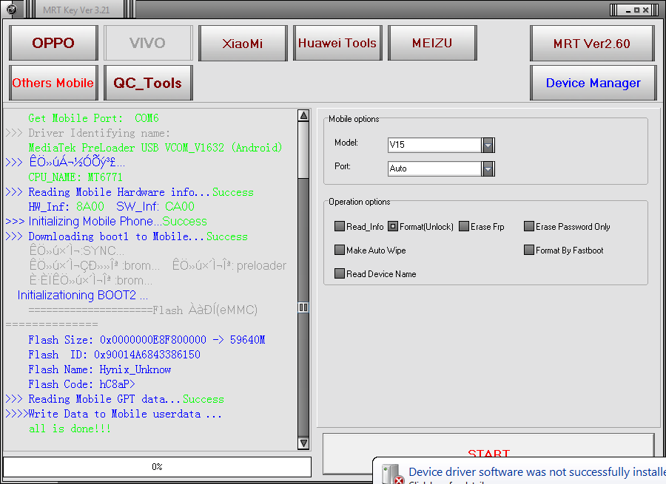Click 'CPU_NAME: MT6771' log line
The image size is (666, 484).
point(75,177)
